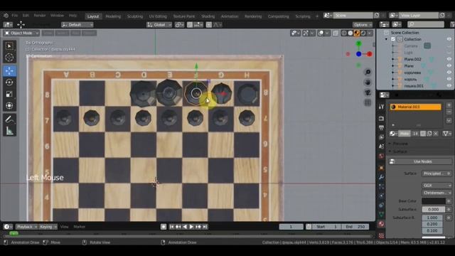Unlink material with the X button
This screenshot has height=256, width=455.
tap(436, 134)
